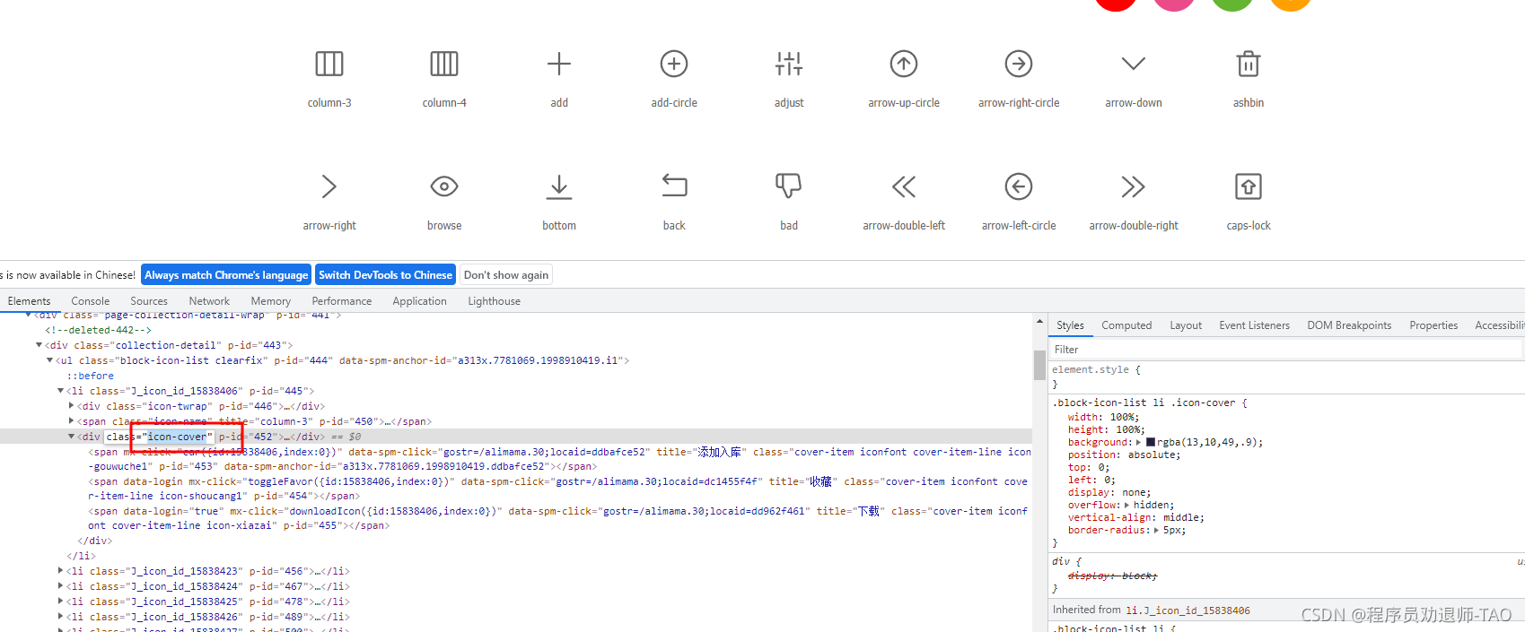The image size is (1525, 632).
Task: Select the browse eye icon
Action: (x=444, y=186)
